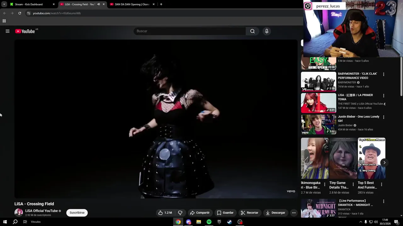Subscribe with Suscribirse button
Viewport: 403px width, 226px height.
pos(77,213)
